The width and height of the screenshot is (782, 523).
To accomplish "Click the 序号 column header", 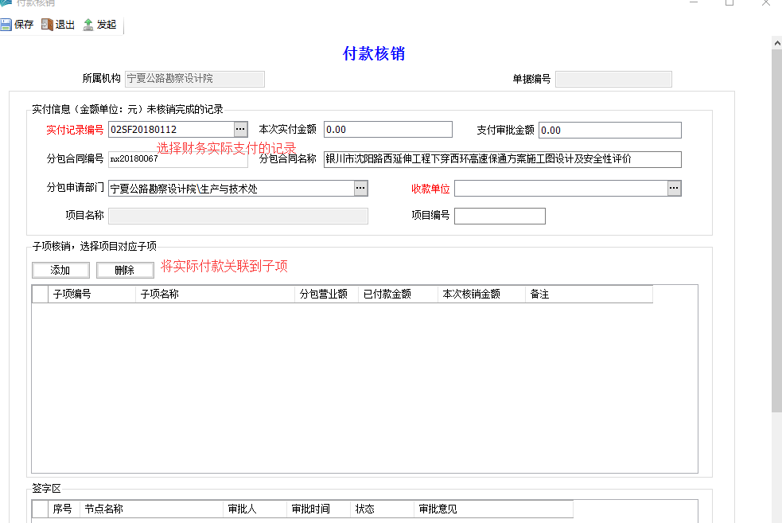I will (64, 509).
